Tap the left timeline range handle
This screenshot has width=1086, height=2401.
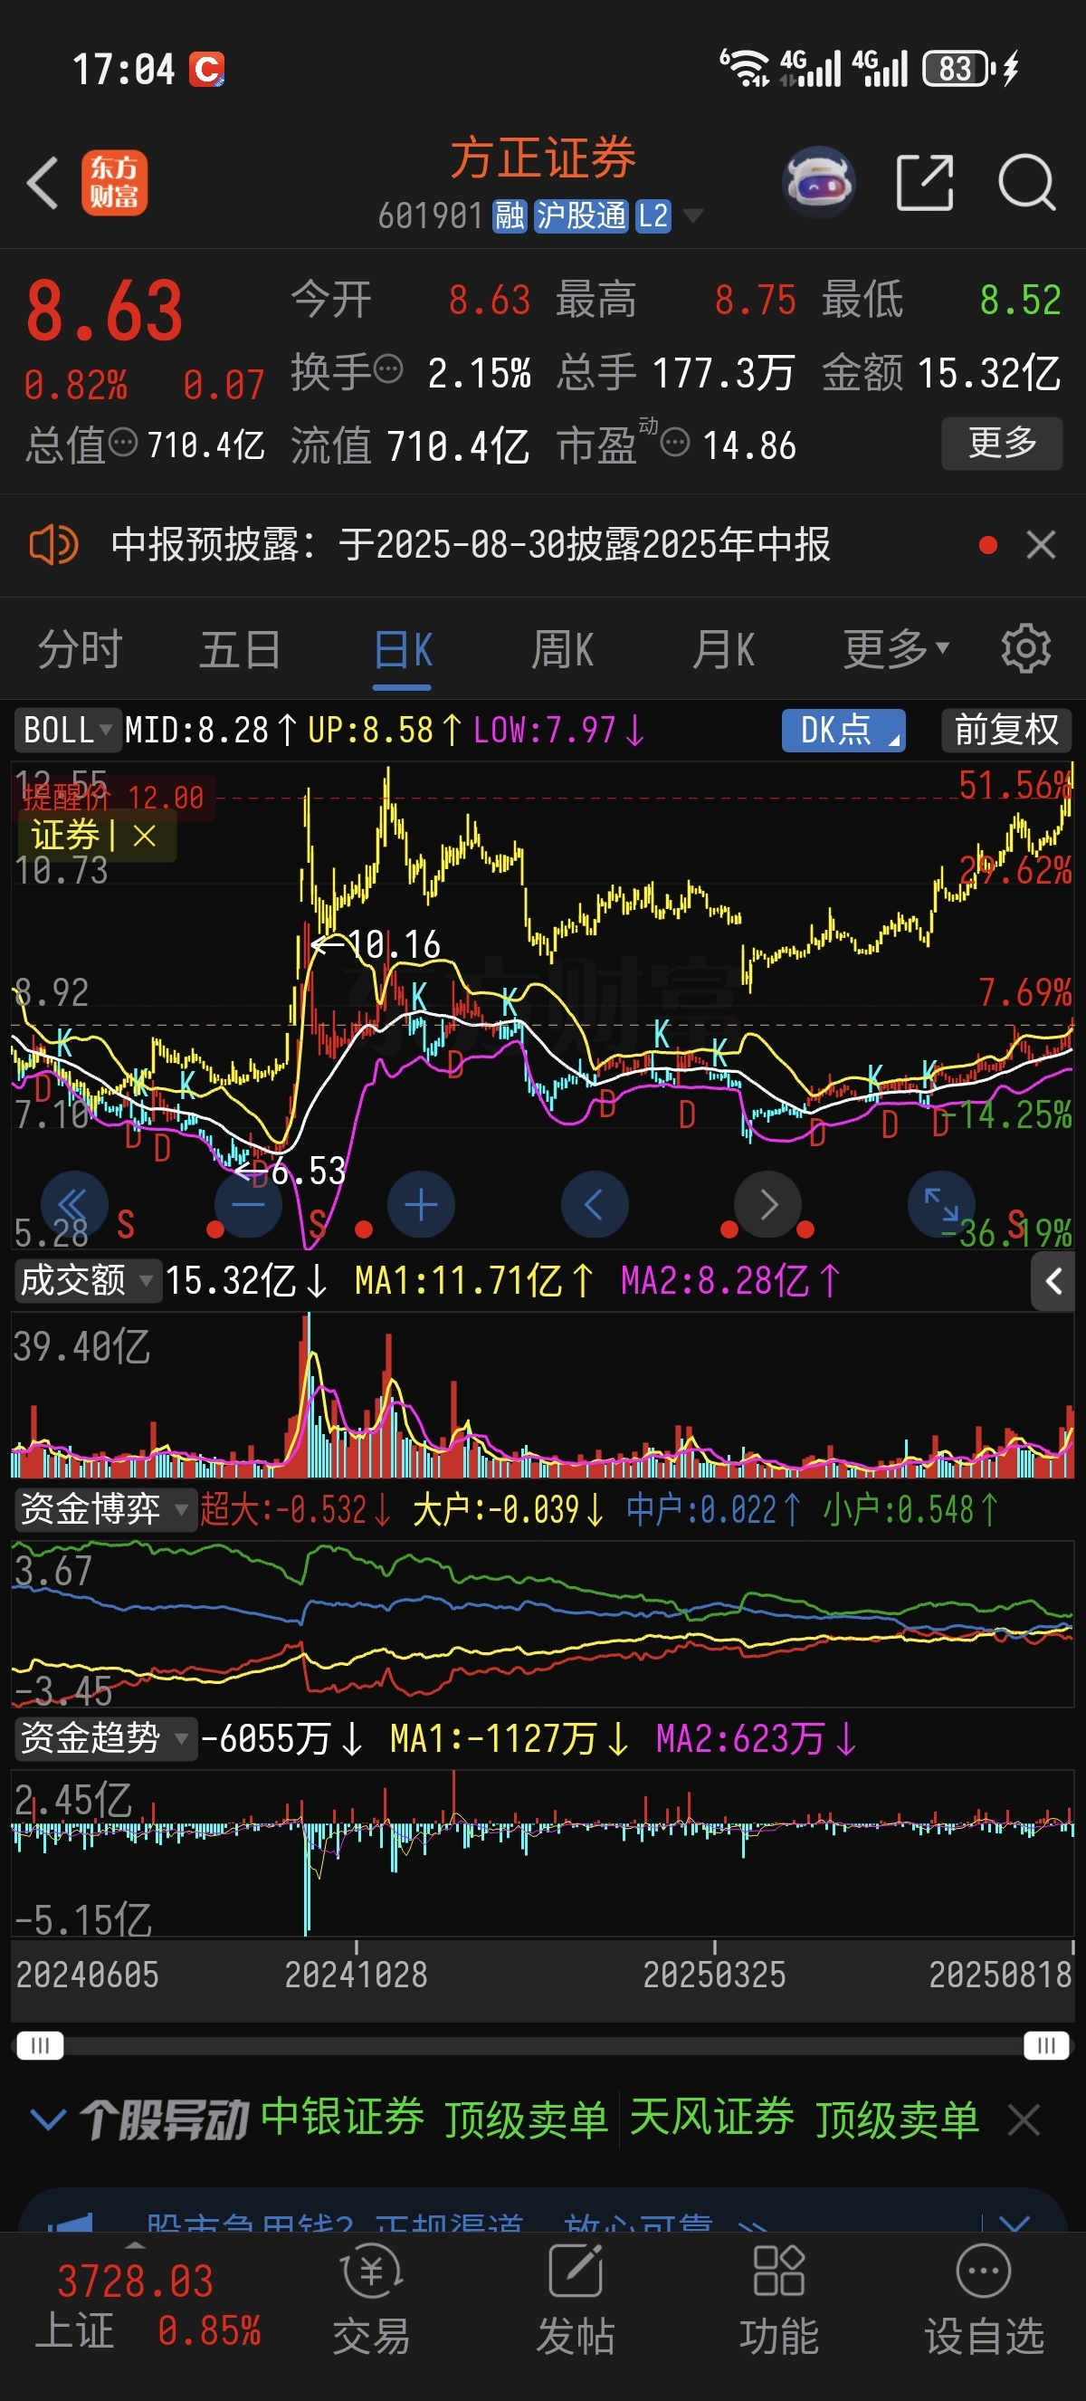(x=40, y=2046)
